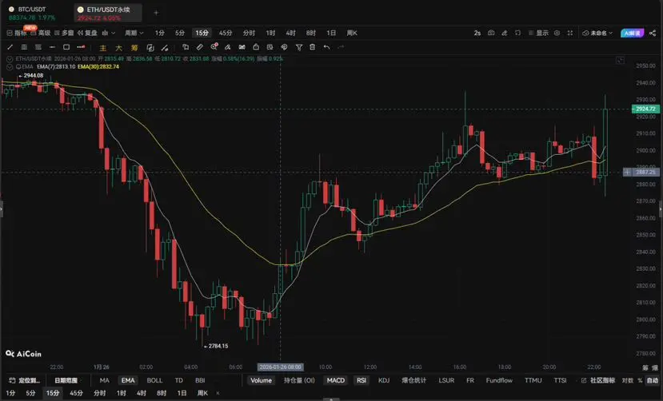Open chart settings hexagon icon
This screenshot has width=663, height=401.
[x=557, y=33]
